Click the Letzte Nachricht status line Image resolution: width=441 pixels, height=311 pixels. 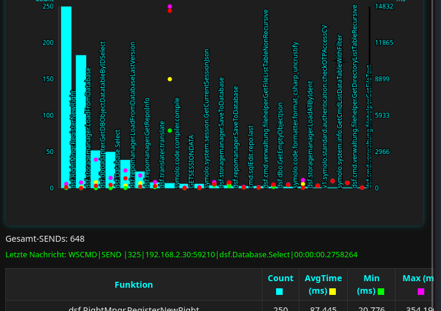point(181,255)
